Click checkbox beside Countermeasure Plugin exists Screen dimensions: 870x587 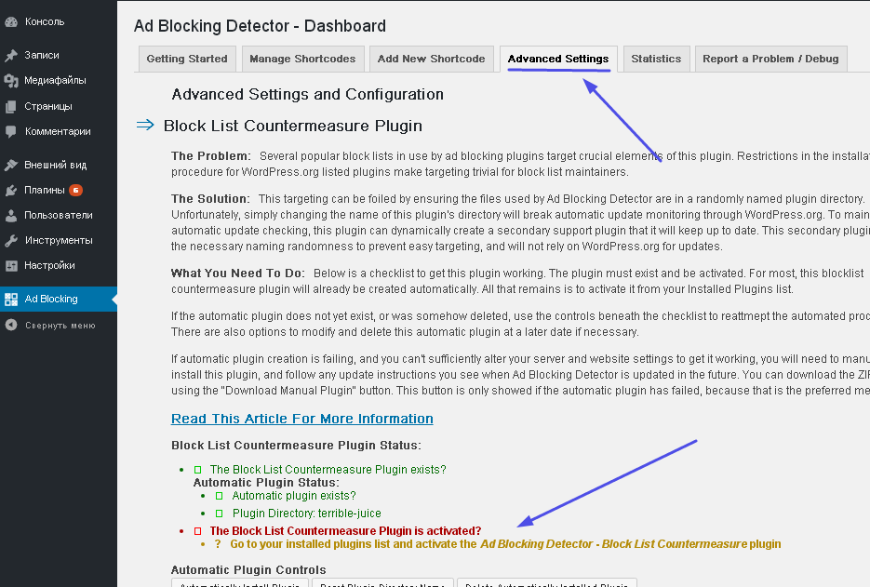(197, 470)
